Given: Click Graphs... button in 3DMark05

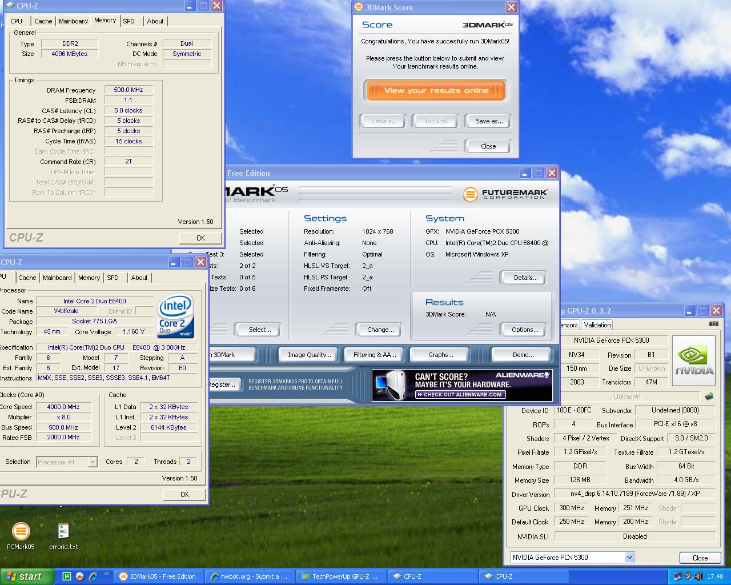Looking at the screenshot, I should (441, 355).
